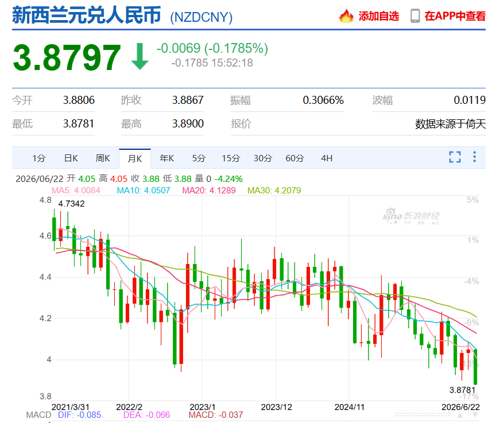Screen dimensions: 492x423
Task: Click the 2024/11 date axis label
Action: [350, 407]
